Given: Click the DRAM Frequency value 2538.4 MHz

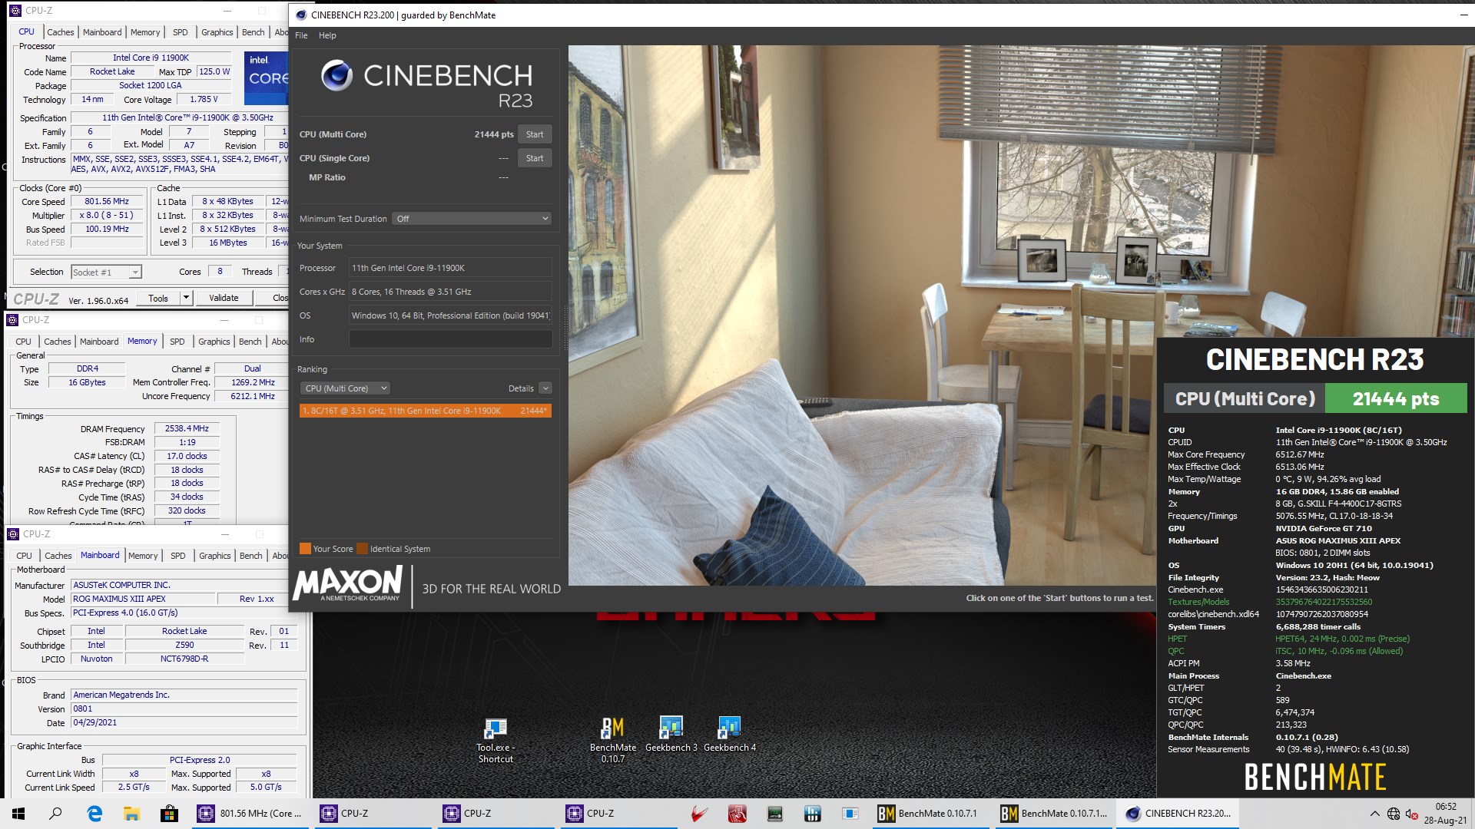Looking at the screenshot, I should click(187, 428).
